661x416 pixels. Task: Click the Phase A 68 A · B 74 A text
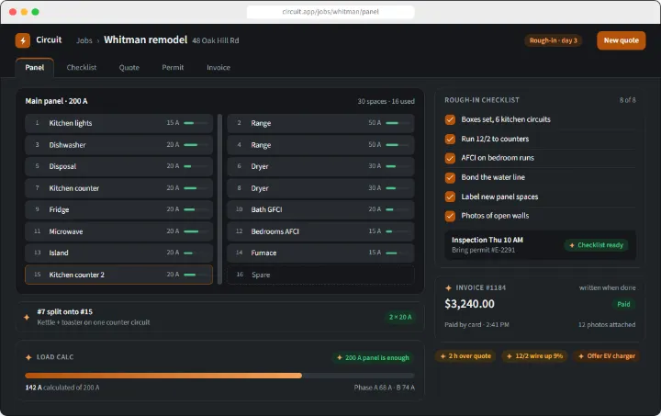click(384, 388)
